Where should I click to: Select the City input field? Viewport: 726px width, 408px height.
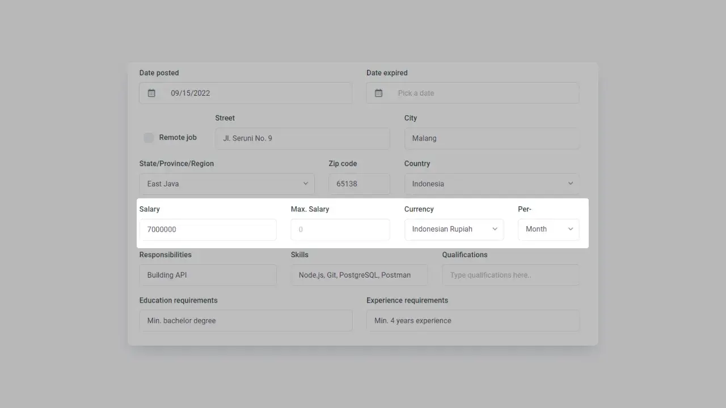click(x=492, y=138)
